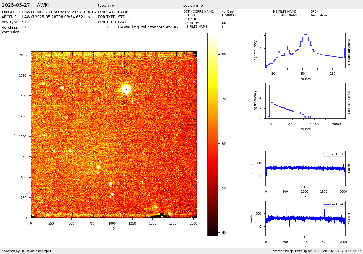Screen dimensions: 363x254
Task: Click the crosshair intersection at image center
Action: [x=114, y=135]
